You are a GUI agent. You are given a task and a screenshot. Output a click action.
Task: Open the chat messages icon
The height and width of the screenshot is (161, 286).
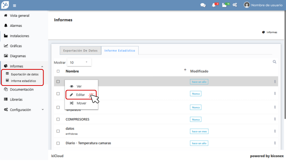[203, 5]
